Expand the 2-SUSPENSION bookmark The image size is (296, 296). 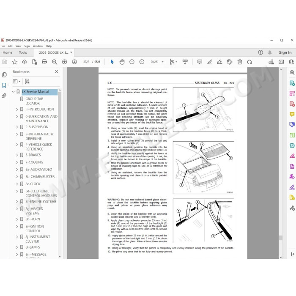[17, 127]
